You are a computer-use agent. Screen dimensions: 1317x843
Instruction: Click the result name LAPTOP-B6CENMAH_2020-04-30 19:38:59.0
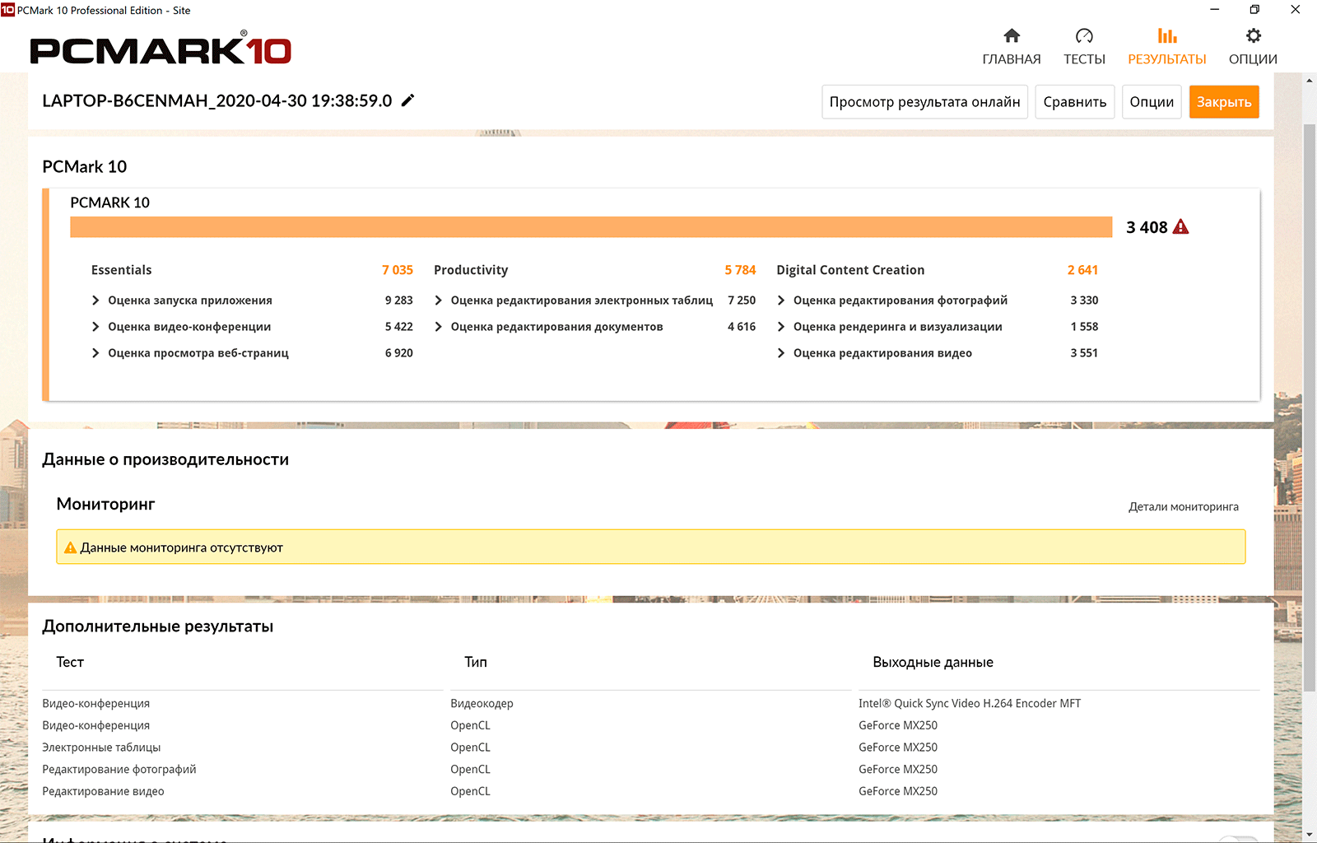point(217,101)
